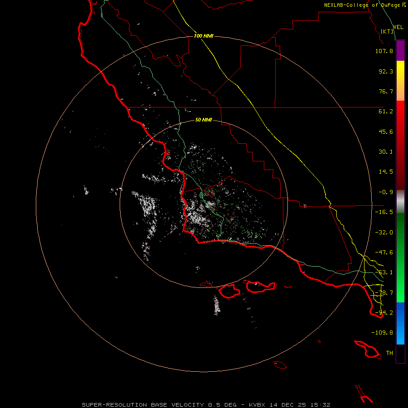The width and height of the screenshot is (408, 408).
Task: Click the -0.9 velocity scale value
Action: tap(386, 192)
